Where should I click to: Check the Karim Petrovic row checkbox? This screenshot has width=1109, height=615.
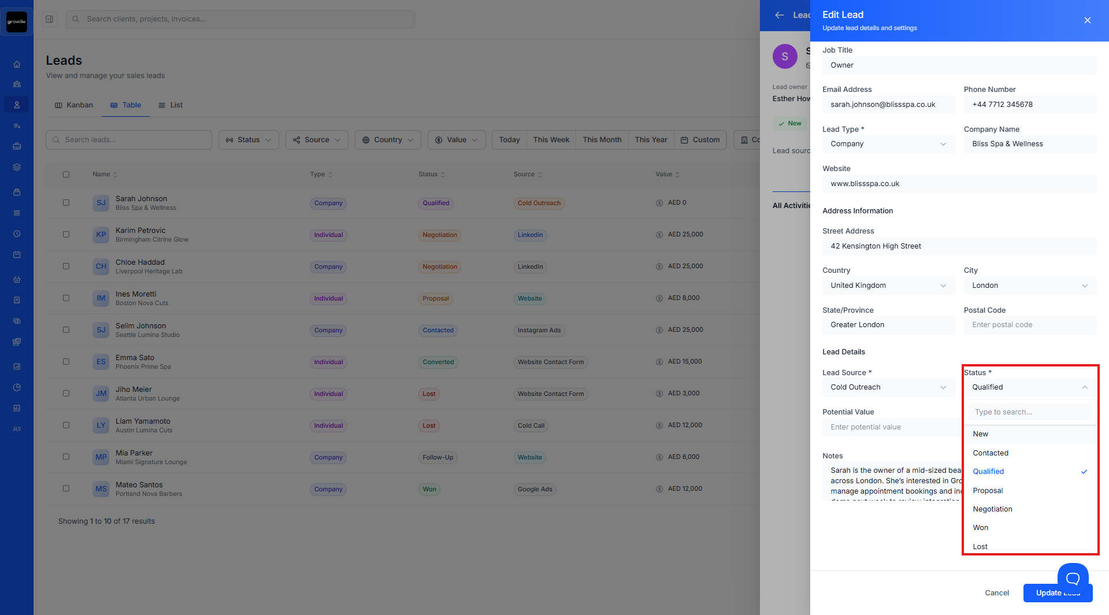point(66,235)
